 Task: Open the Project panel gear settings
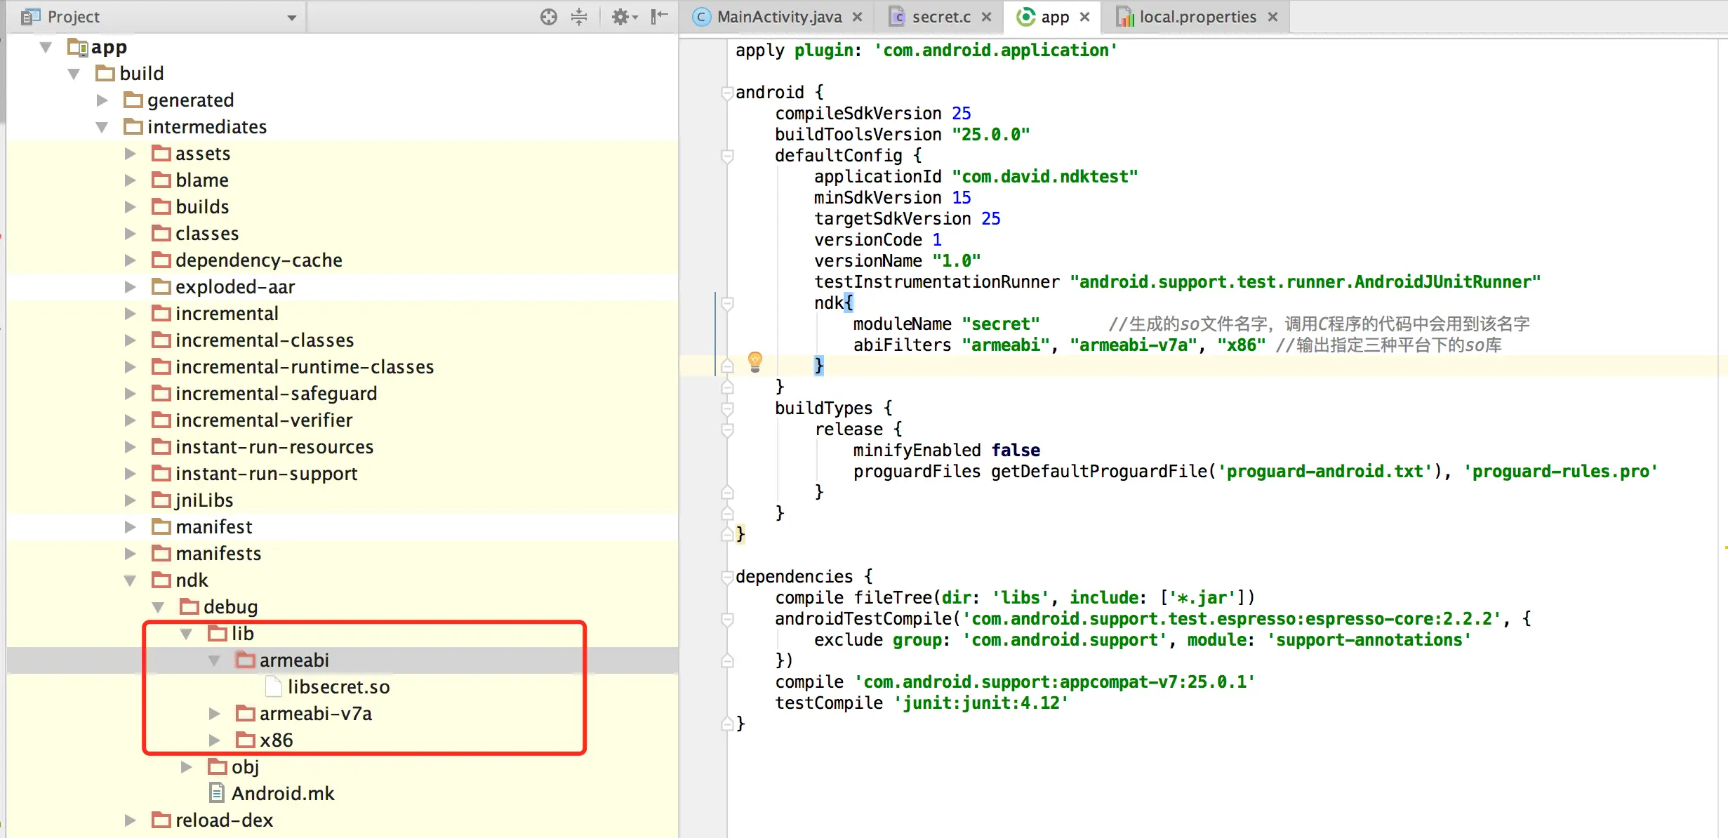[622, 17]
